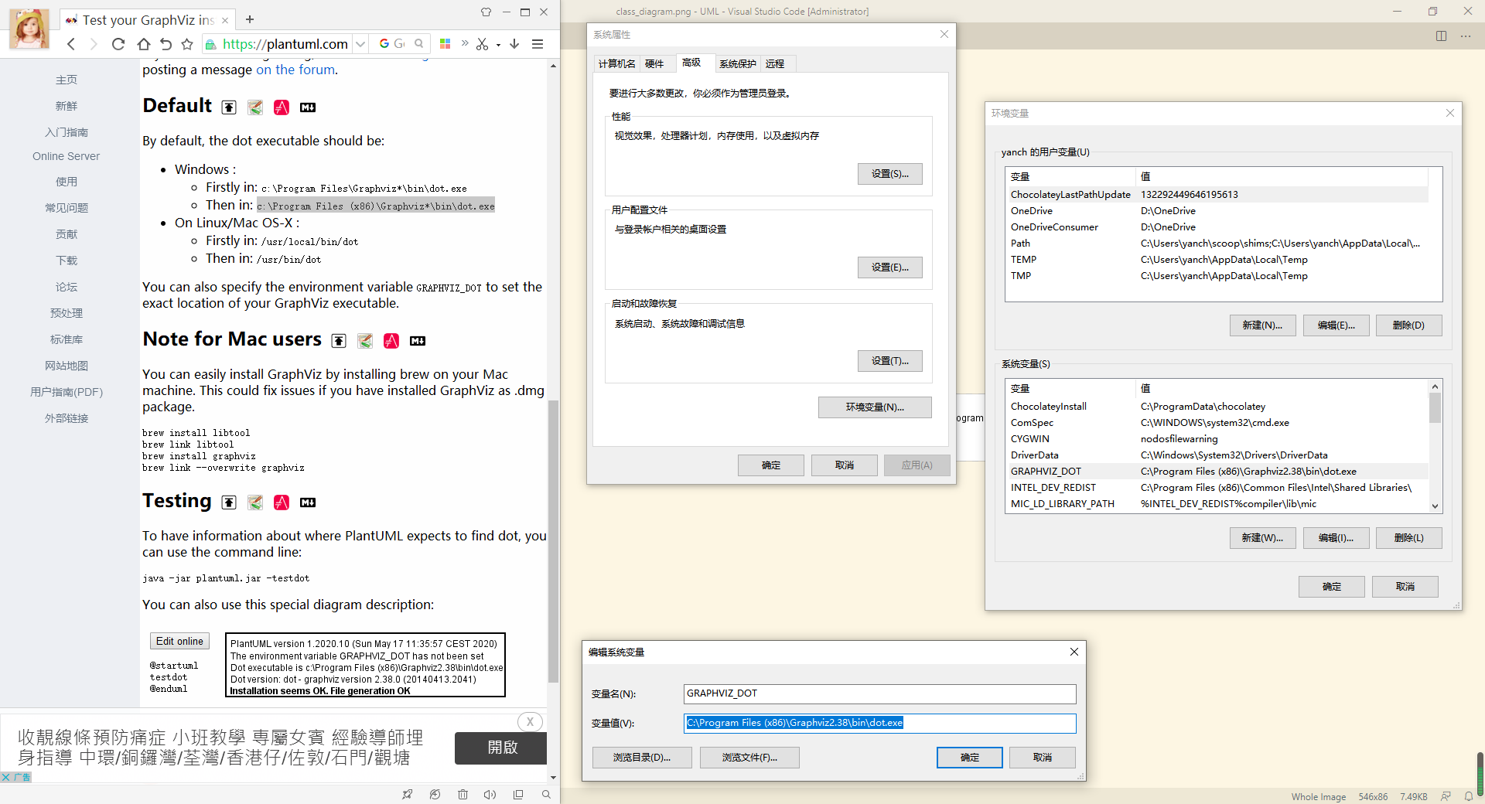Image resolution: width=1485 pixels, height=804 pixels.
Task: Expand the toolbar overflow chevron
Action: point(465,44)
